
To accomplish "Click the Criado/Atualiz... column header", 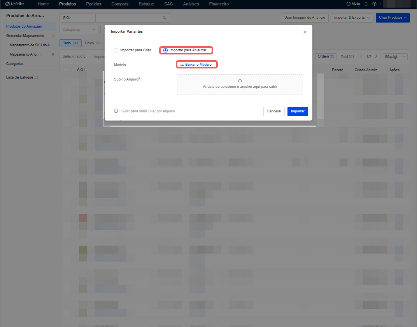I will point(368,70).
